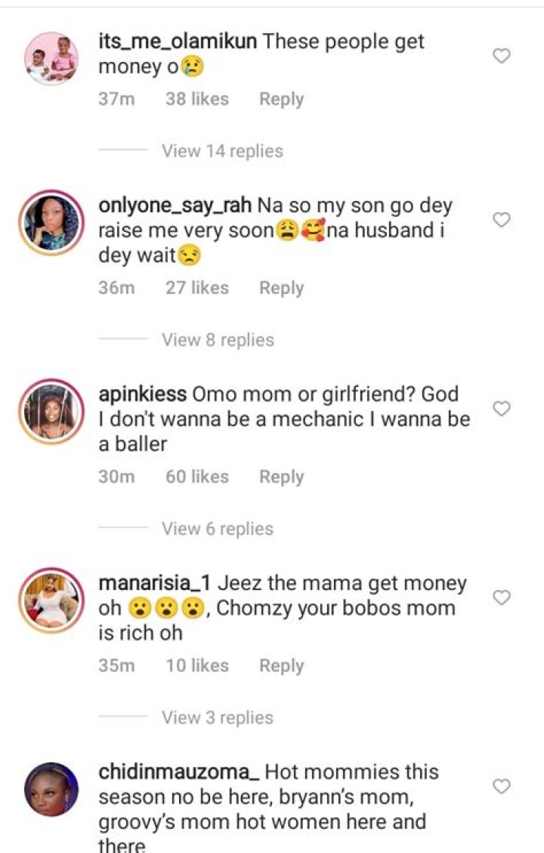Open manarisia_1's avatar story

pos(51,601)
